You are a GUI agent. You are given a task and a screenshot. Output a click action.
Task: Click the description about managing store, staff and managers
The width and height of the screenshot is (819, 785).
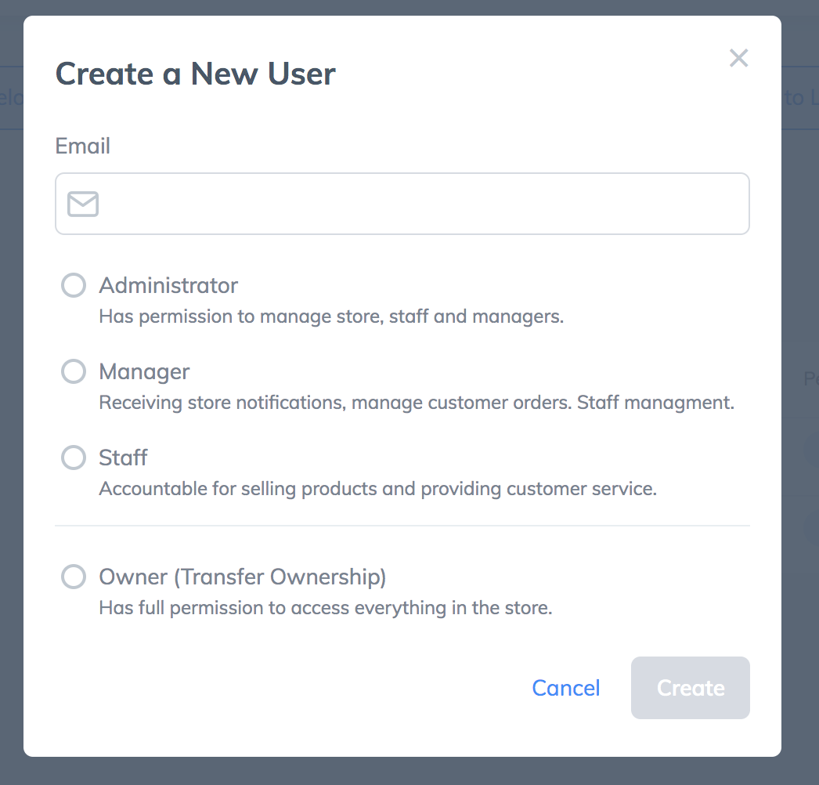point(332,317)
